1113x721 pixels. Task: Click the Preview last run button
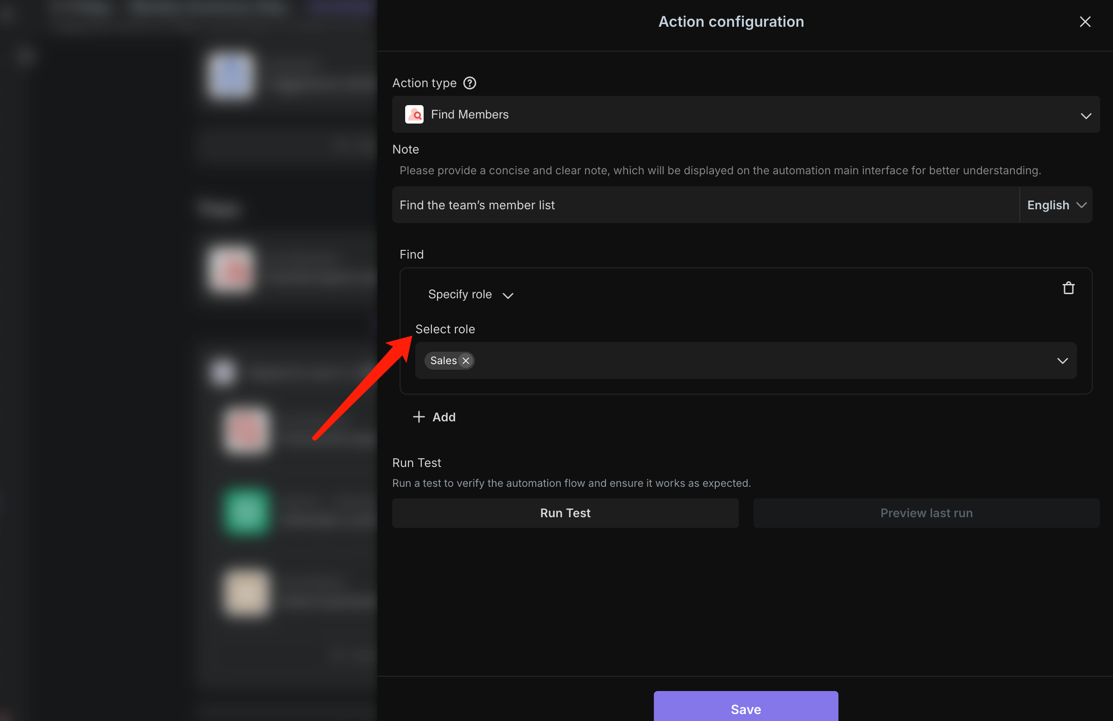(x=927, y=512)
